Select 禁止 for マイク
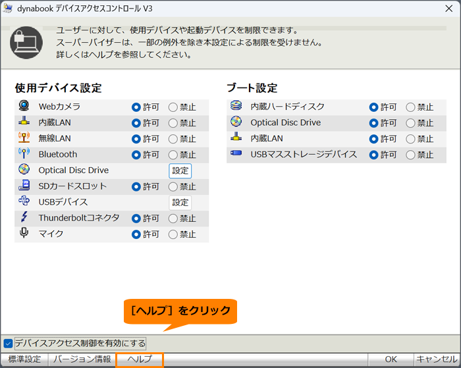This screenshot has height=368, width=461. click(173, 234)
